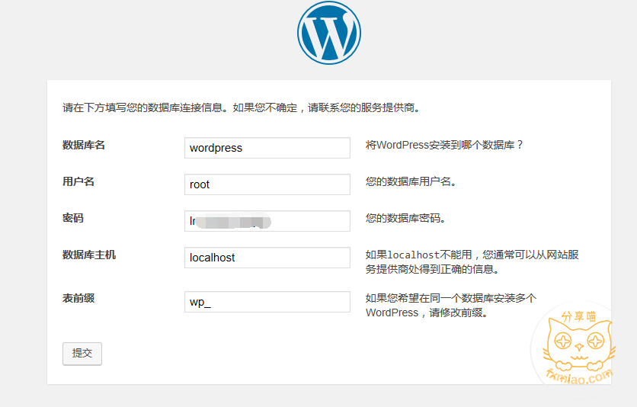Focus the table prefix field containing wp_
Viewport: 637px width, 407px height.
[267, 302]
